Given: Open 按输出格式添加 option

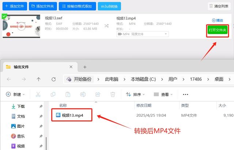Looking at the screenshot, I should tap(77, 6).
